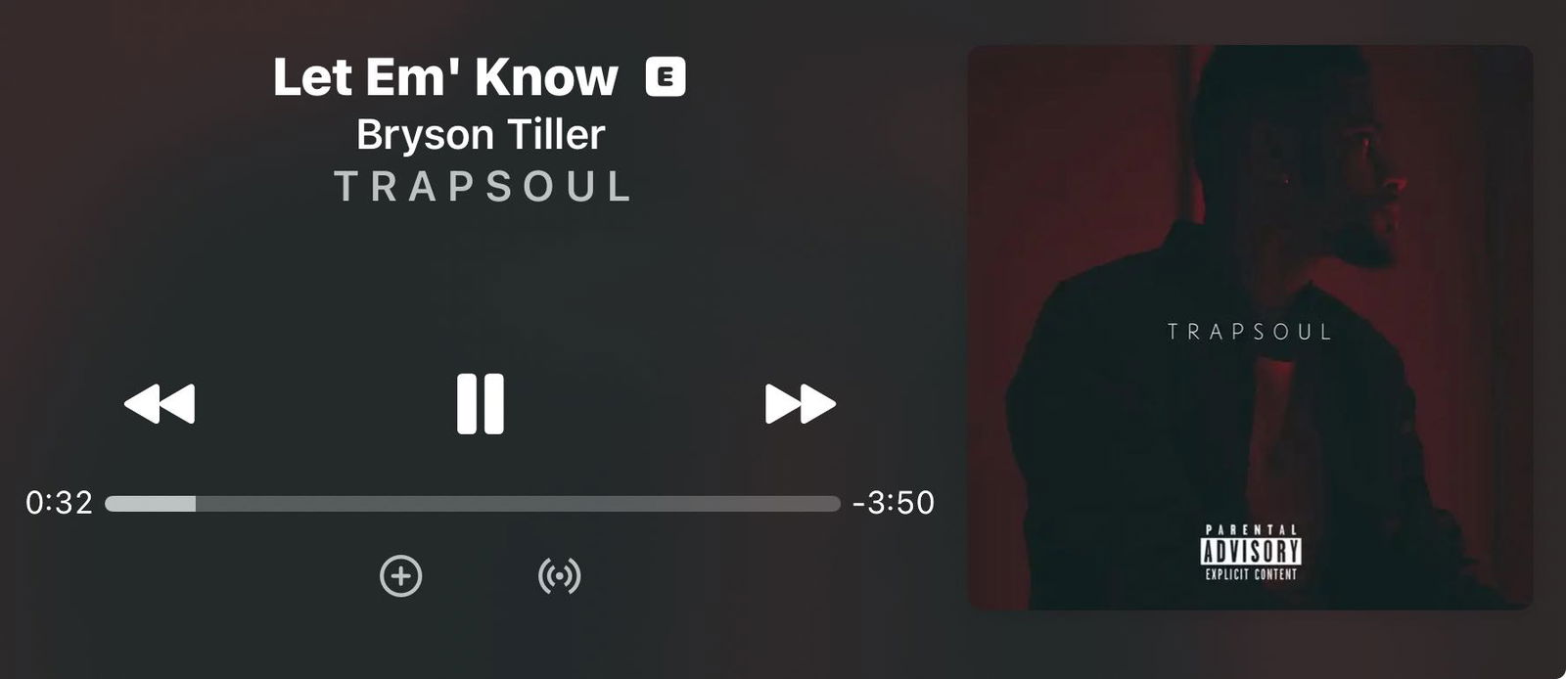Click the TRAPSOUL text on the album cover

pyautogui.click(x=1250, y=332)
